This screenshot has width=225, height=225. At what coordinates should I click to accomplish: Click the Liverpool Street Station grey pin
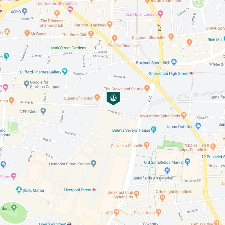point(94,163)
